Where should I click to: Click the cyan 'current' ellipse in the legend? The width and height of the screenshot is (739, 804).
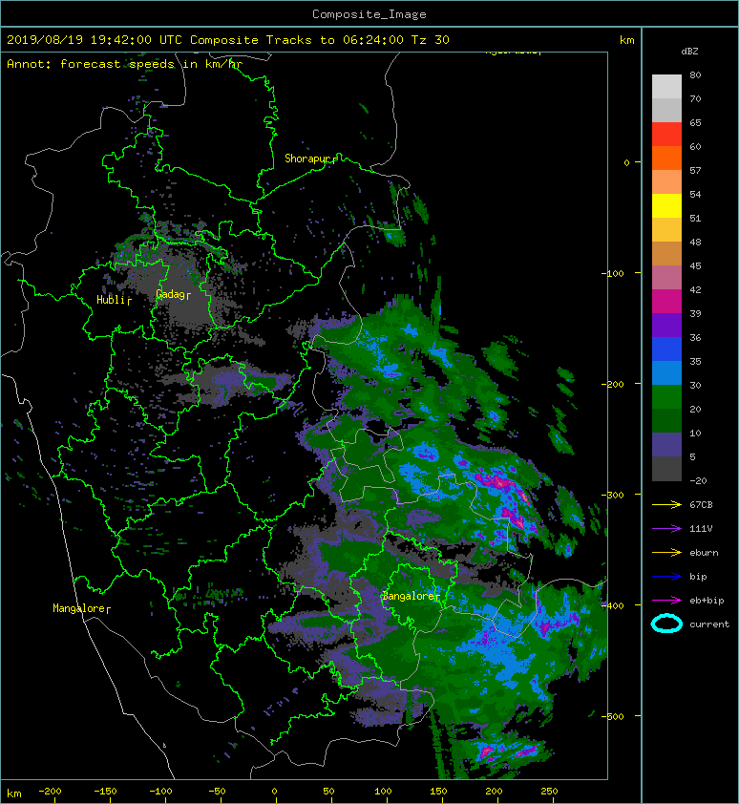pyautogui.click(x=666, y=624)
